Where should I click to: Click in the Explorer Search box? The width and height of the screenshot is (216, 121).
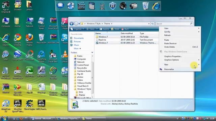pos(174,24)
